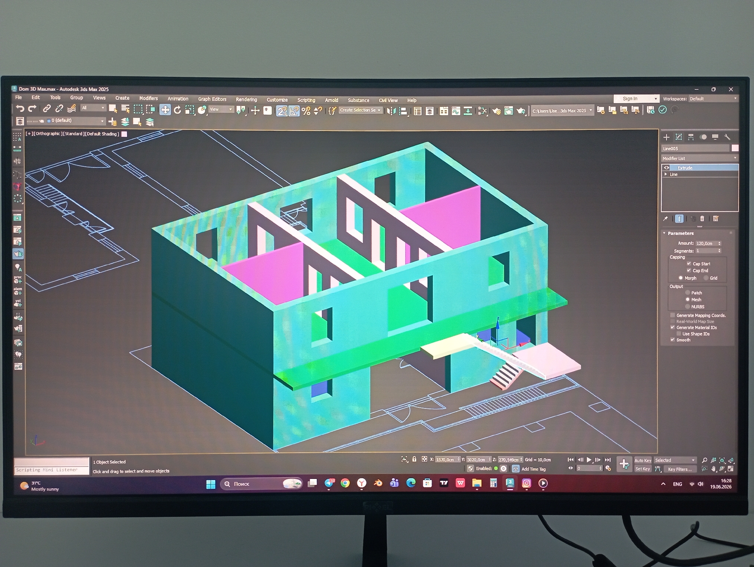Select the Grid capping radio button

click(706, 278)
